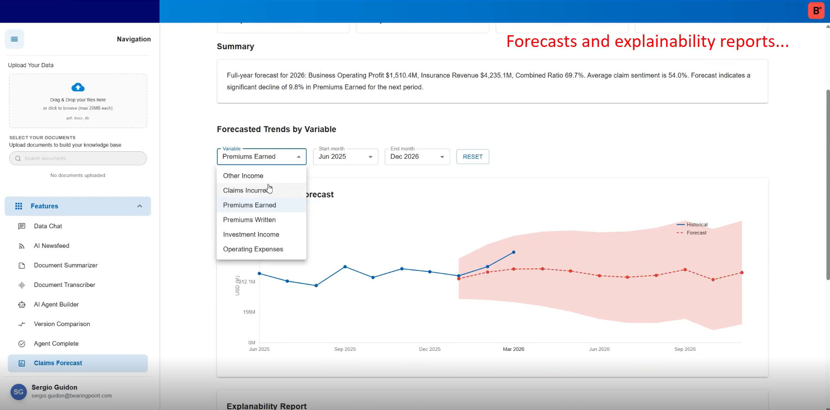Open the Start month dropdown
The image size is (830, 410).
(x=345, y=157)
